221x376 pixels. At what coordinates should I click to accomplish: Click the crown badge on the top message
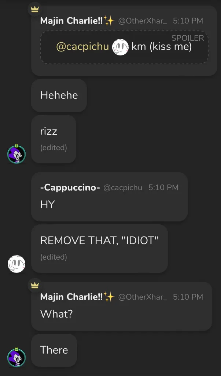[35, 10]
